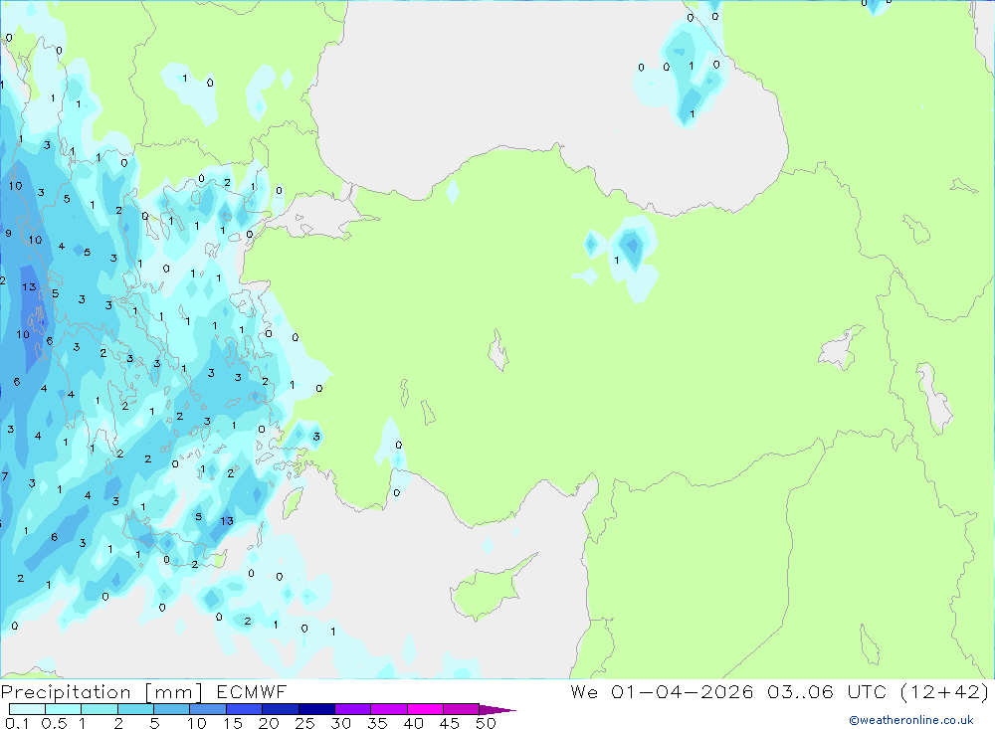The image size is (995, 729).
Task: Click the 'ECMWF' model label
Action: [252, 692]
